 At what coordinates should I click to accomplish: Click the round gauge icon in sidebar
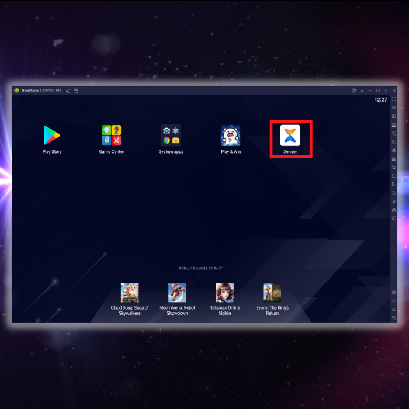[x=394, y=219]
